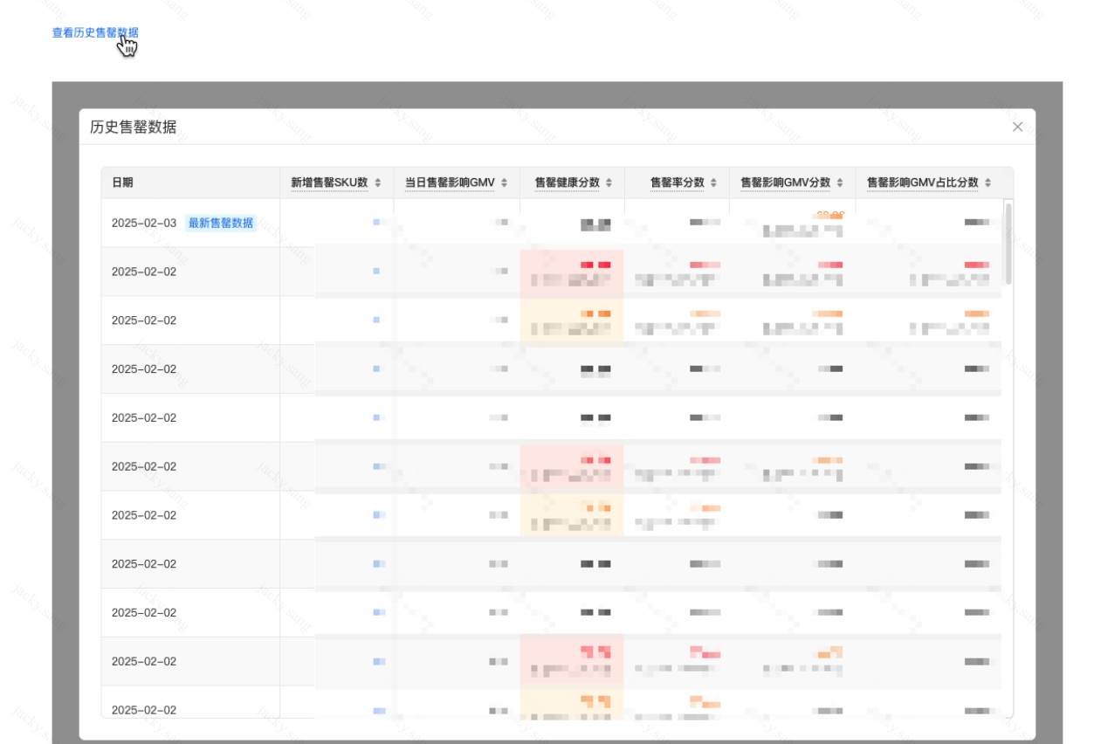Click 售罄健康分数 value in the 2025-02-03 row
The image size is (1094, 744).
[x=595, y=224]
